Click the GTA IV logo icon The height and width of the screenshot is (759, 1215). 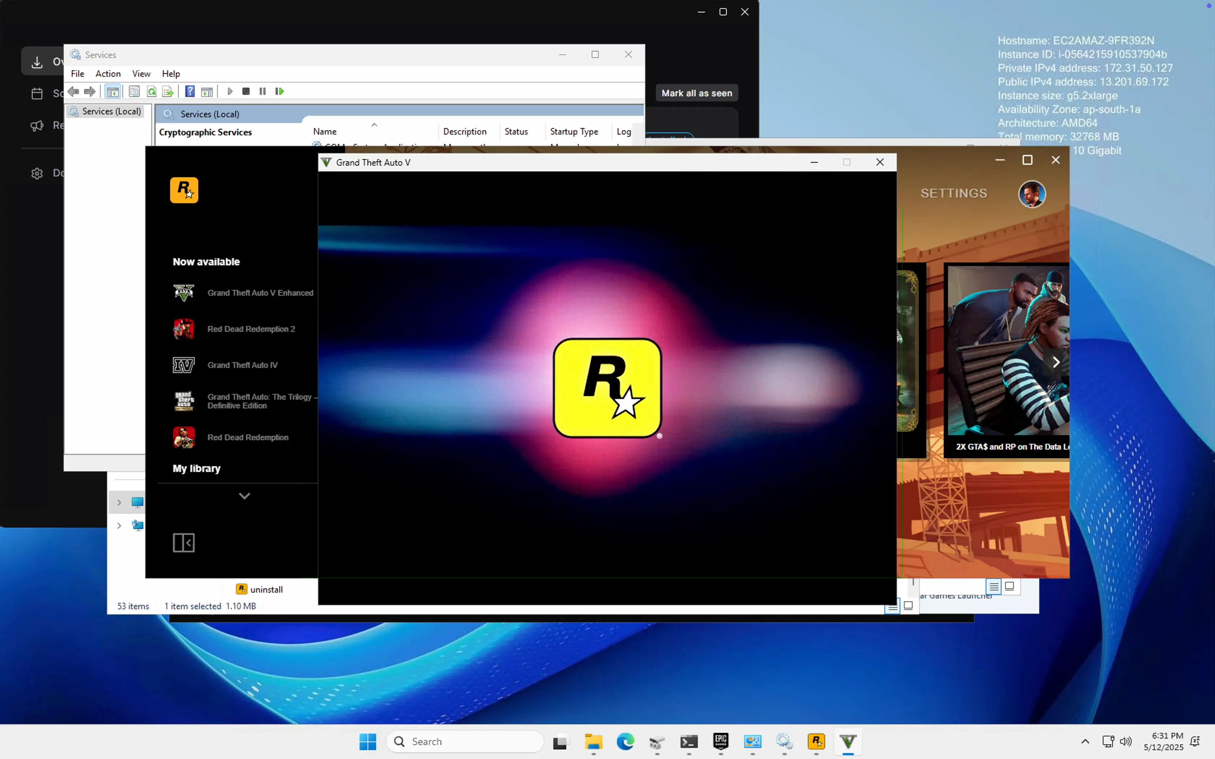[183, 365]
